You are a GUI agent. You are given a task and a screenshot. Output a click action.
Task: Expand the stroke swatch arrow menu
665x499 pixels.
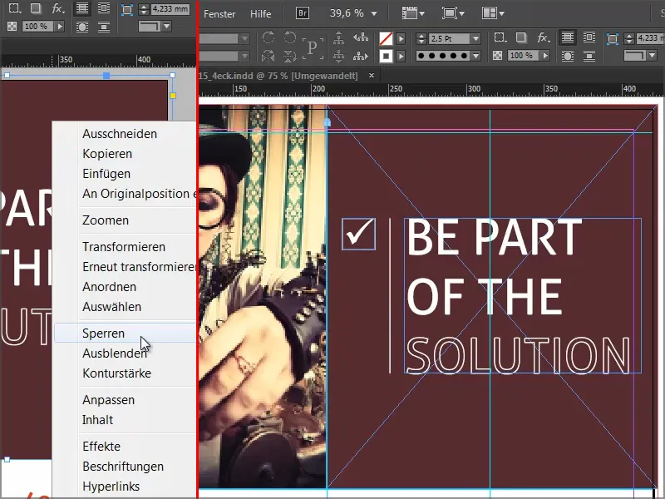click(x=401, y=56)
